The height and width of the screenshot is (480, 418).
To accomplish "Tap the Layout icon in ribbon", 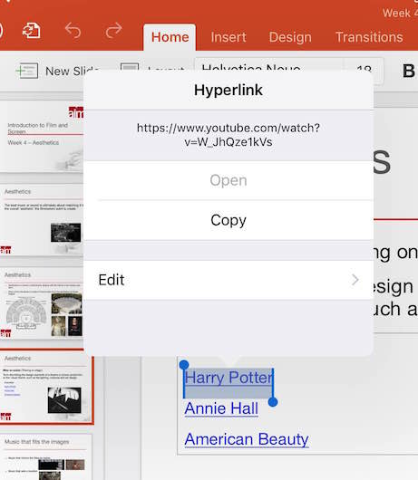I will 130,68.
